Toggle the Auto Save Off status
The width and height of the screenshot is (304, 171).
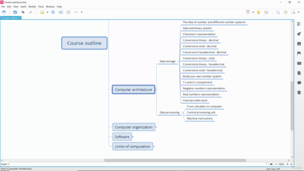point(273,169)
